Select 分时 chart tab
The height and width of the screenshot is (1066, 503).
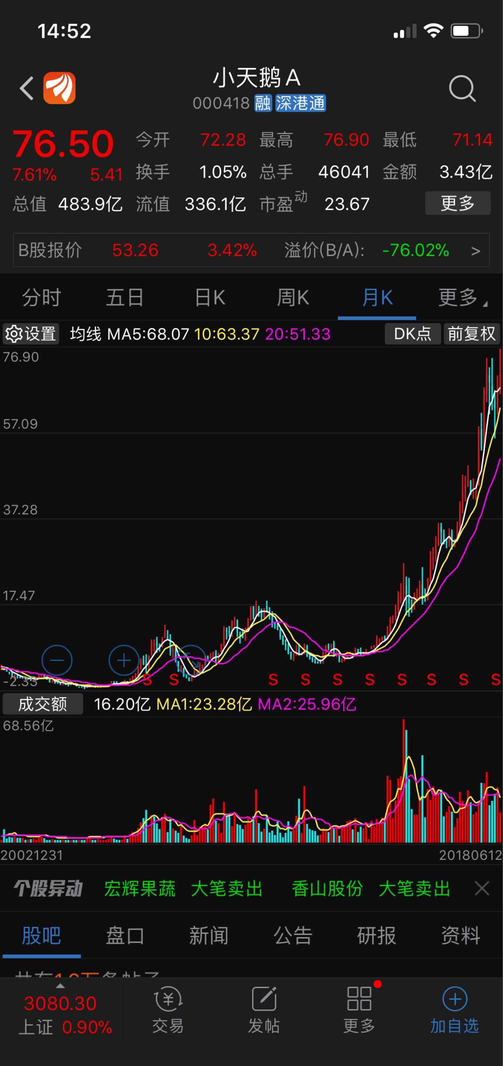(41, 297)
